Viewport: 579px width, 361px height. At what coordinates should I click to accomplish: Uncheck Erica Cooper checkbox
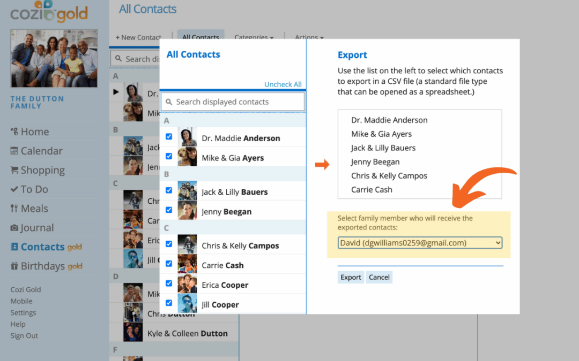[169, 283]
